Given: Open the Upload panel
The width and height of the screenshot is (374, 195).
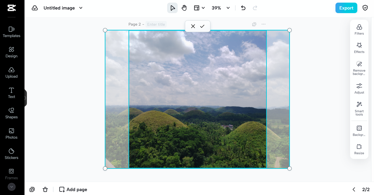Looking at the screenshot, I should point(12,73).
